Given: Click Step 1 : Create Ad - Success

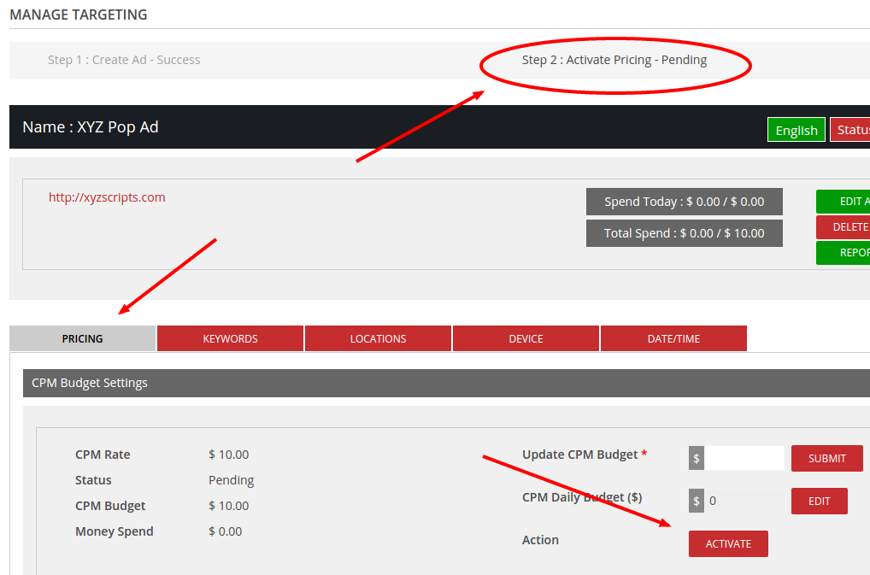Looking at the screenshot, I should tap(124, 60).
